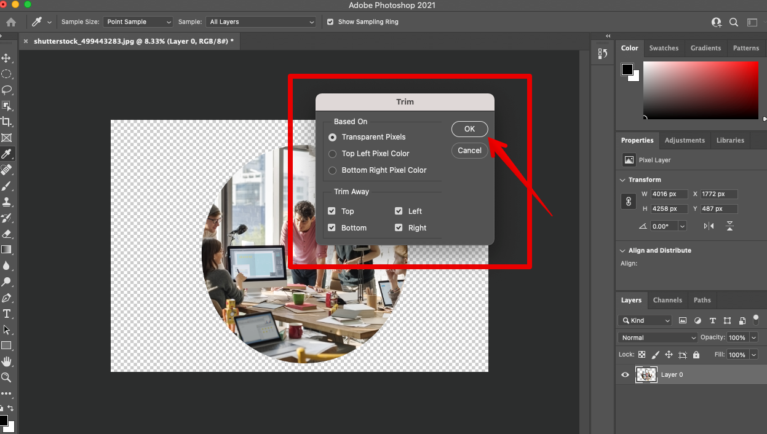
Task: Select Transparent Pixels radio option
Action: point(332,137)
